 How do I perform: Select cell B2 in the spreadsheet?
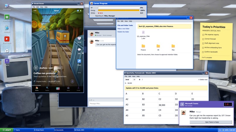tap(150, 99)
